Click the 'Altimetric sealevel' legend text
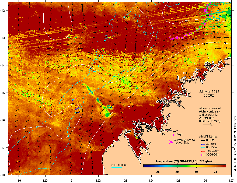 [210, 108]
